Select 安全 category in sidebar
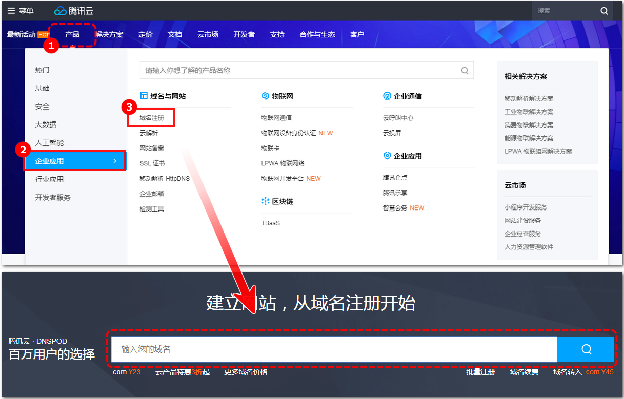 tap(42, 107)
